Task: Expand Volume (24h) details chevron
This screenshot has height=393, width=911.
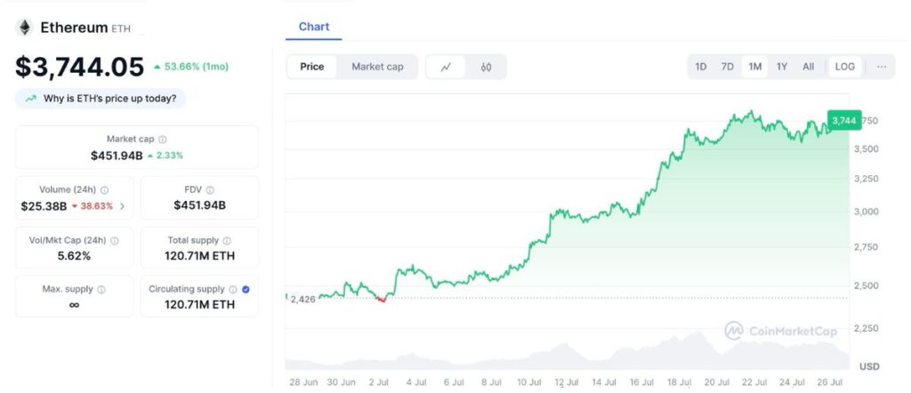Action: 122,206
